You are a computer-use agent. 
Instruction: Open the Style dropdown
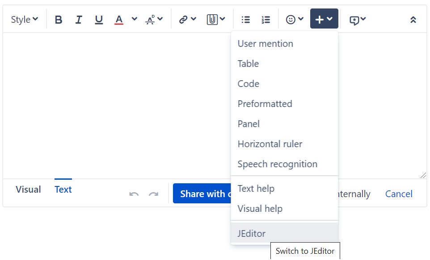click(x=25, y=20)
